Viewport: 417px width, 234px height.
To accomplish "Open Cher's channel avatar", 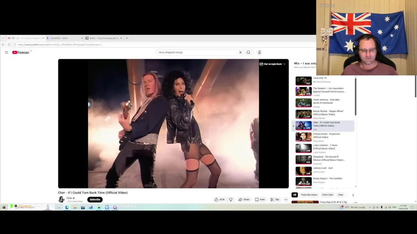I will click(x=61, y=200).
